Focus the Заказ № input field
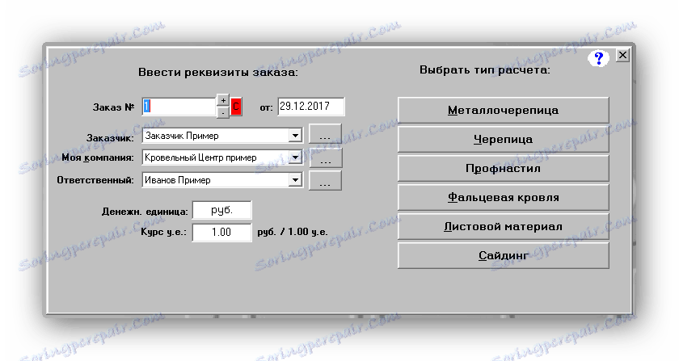 179,107
